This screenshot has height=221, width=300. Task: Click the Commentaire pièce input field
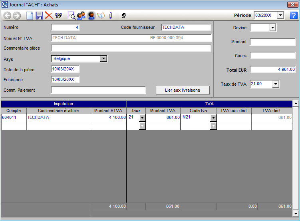point(131,48)
